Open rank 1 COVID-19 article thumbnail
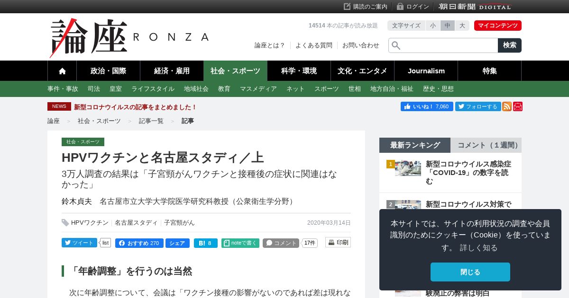 coord(408,168)
